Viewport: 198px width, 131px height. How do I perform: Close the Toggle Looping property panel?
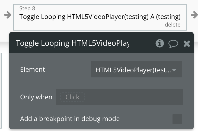pyautogui.click(x=187, y=44)
